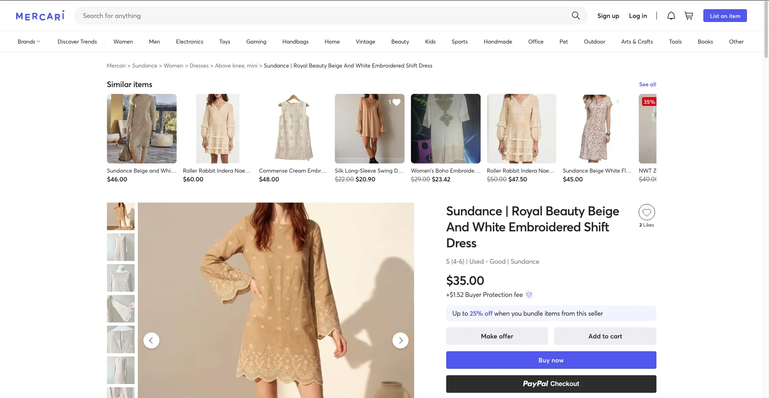Open Women's Boho Embroidered $23.42 item

[445, 138]
